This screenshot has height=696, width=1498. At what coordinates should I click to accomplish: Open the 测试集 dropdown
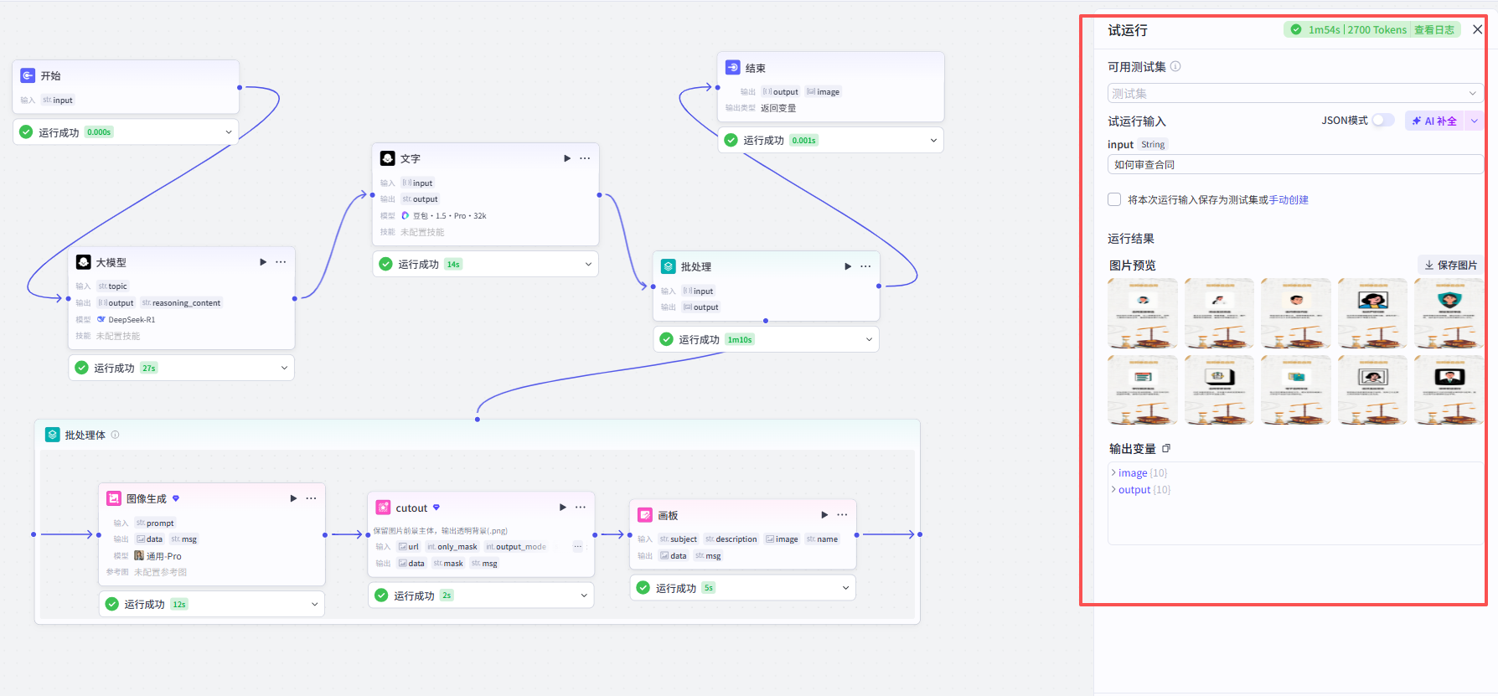tap(1295, 93)
